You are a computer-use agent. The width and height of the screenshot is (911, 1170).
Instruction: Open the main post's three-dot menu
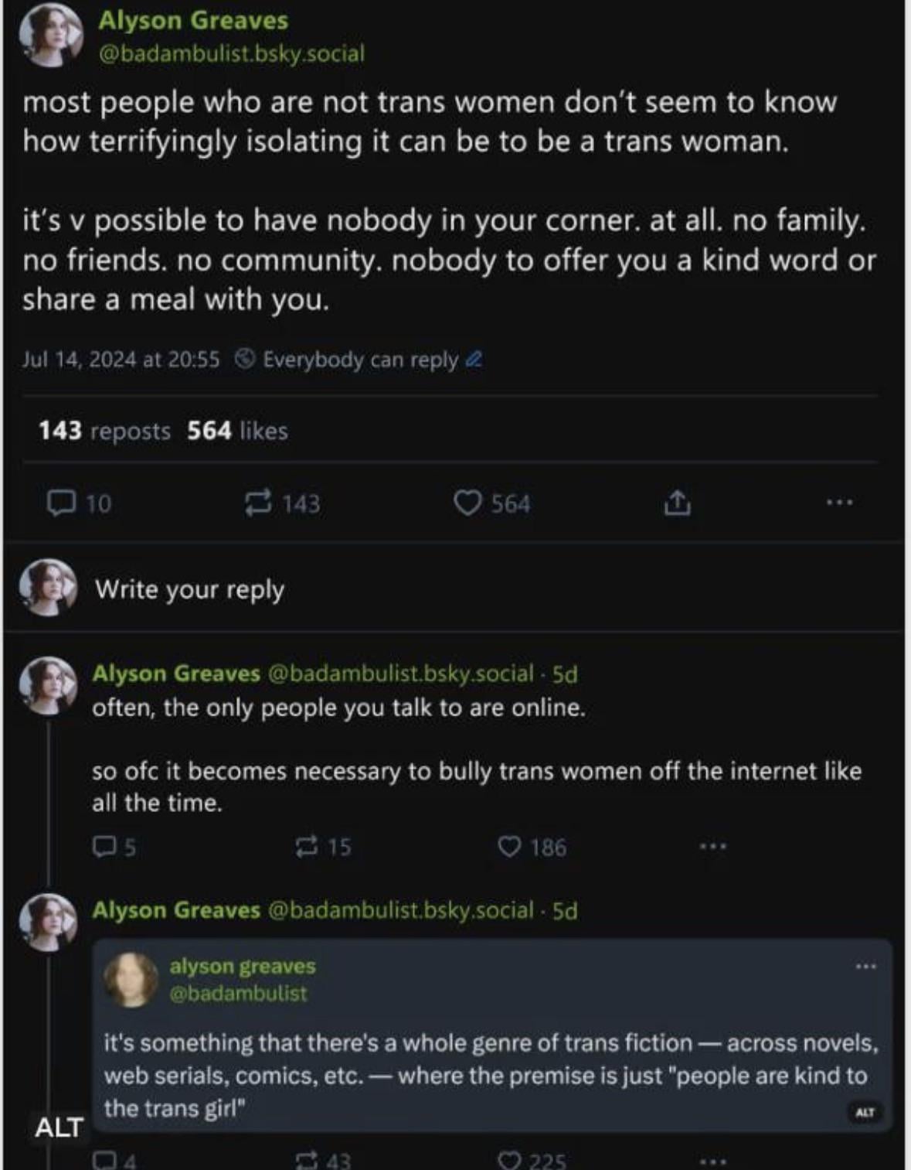[x=839, y=503]
